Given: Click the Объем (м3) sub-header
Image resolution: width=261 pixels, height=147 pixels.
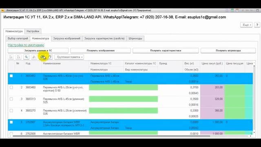Looking at the screenshot, I should (191, 70).
